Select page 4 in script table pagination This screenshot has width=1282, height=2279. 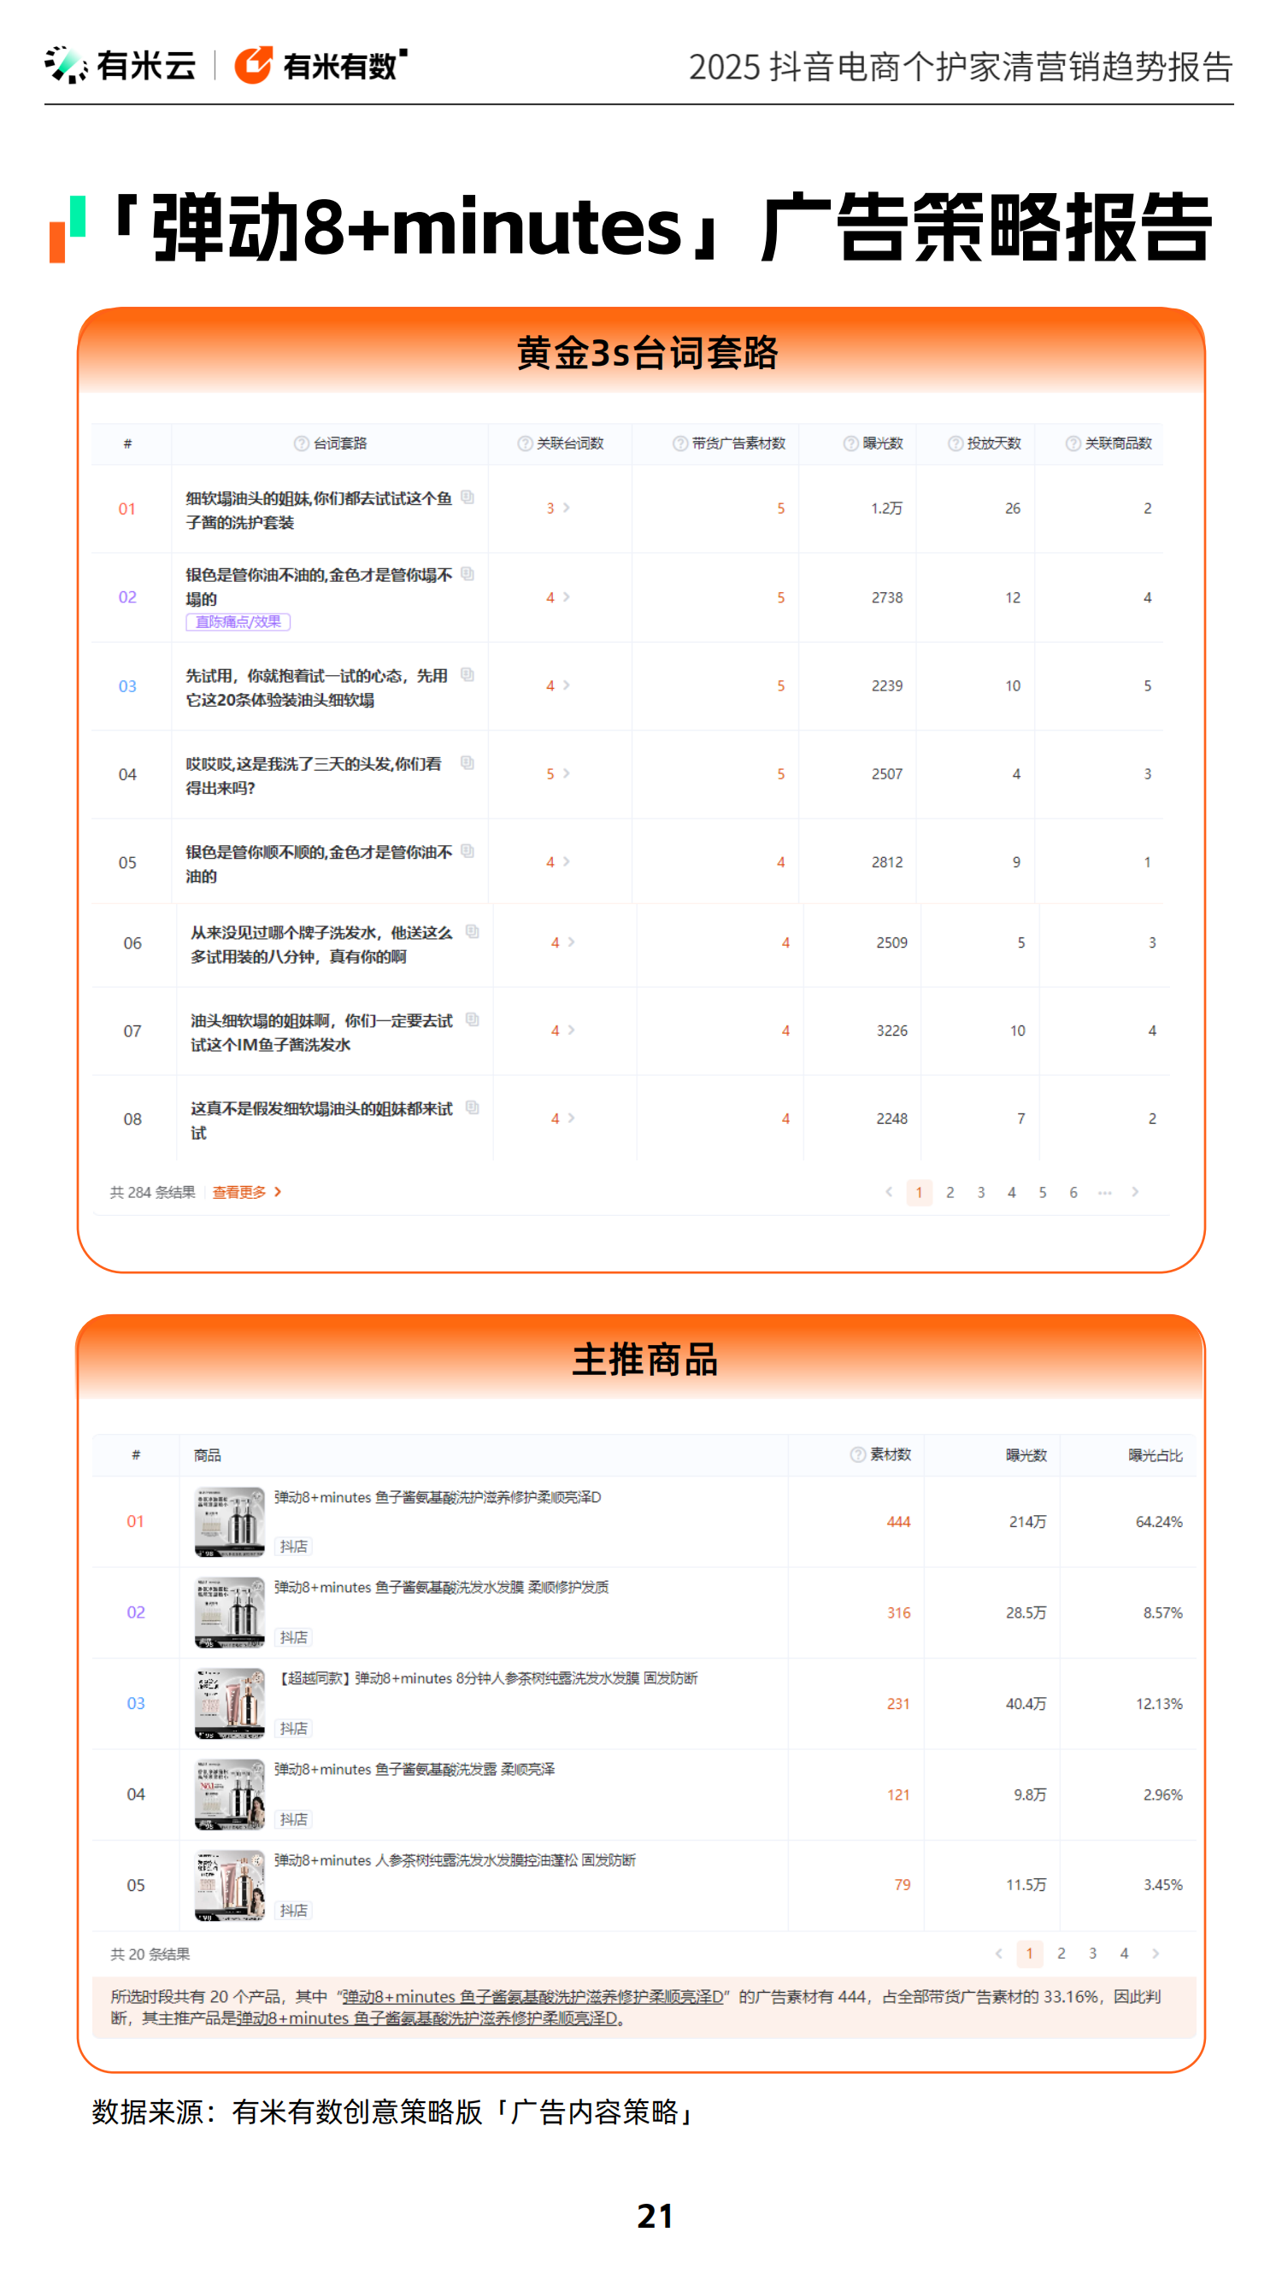click(x=1012, y=1193)
